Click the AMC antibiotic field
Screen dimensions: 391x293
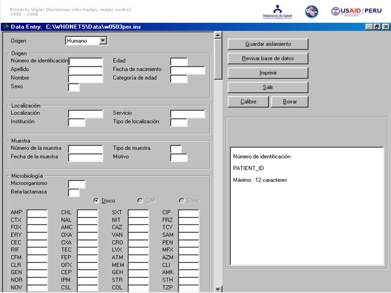[88, 228]
